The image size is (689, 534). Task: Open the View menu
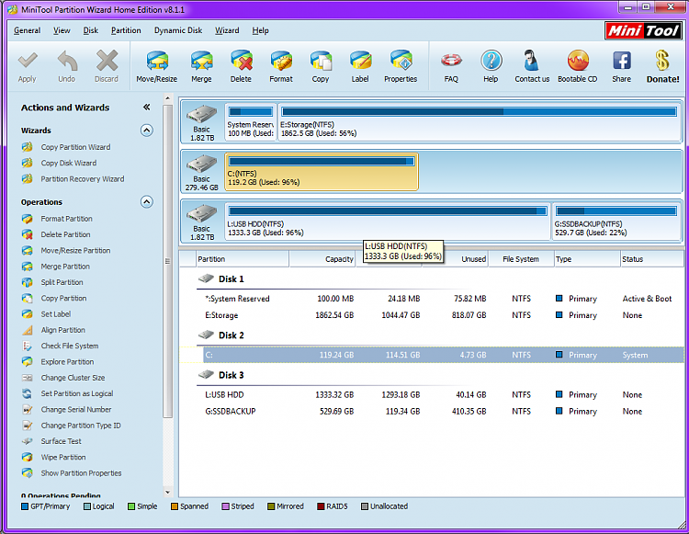[62, 30]
